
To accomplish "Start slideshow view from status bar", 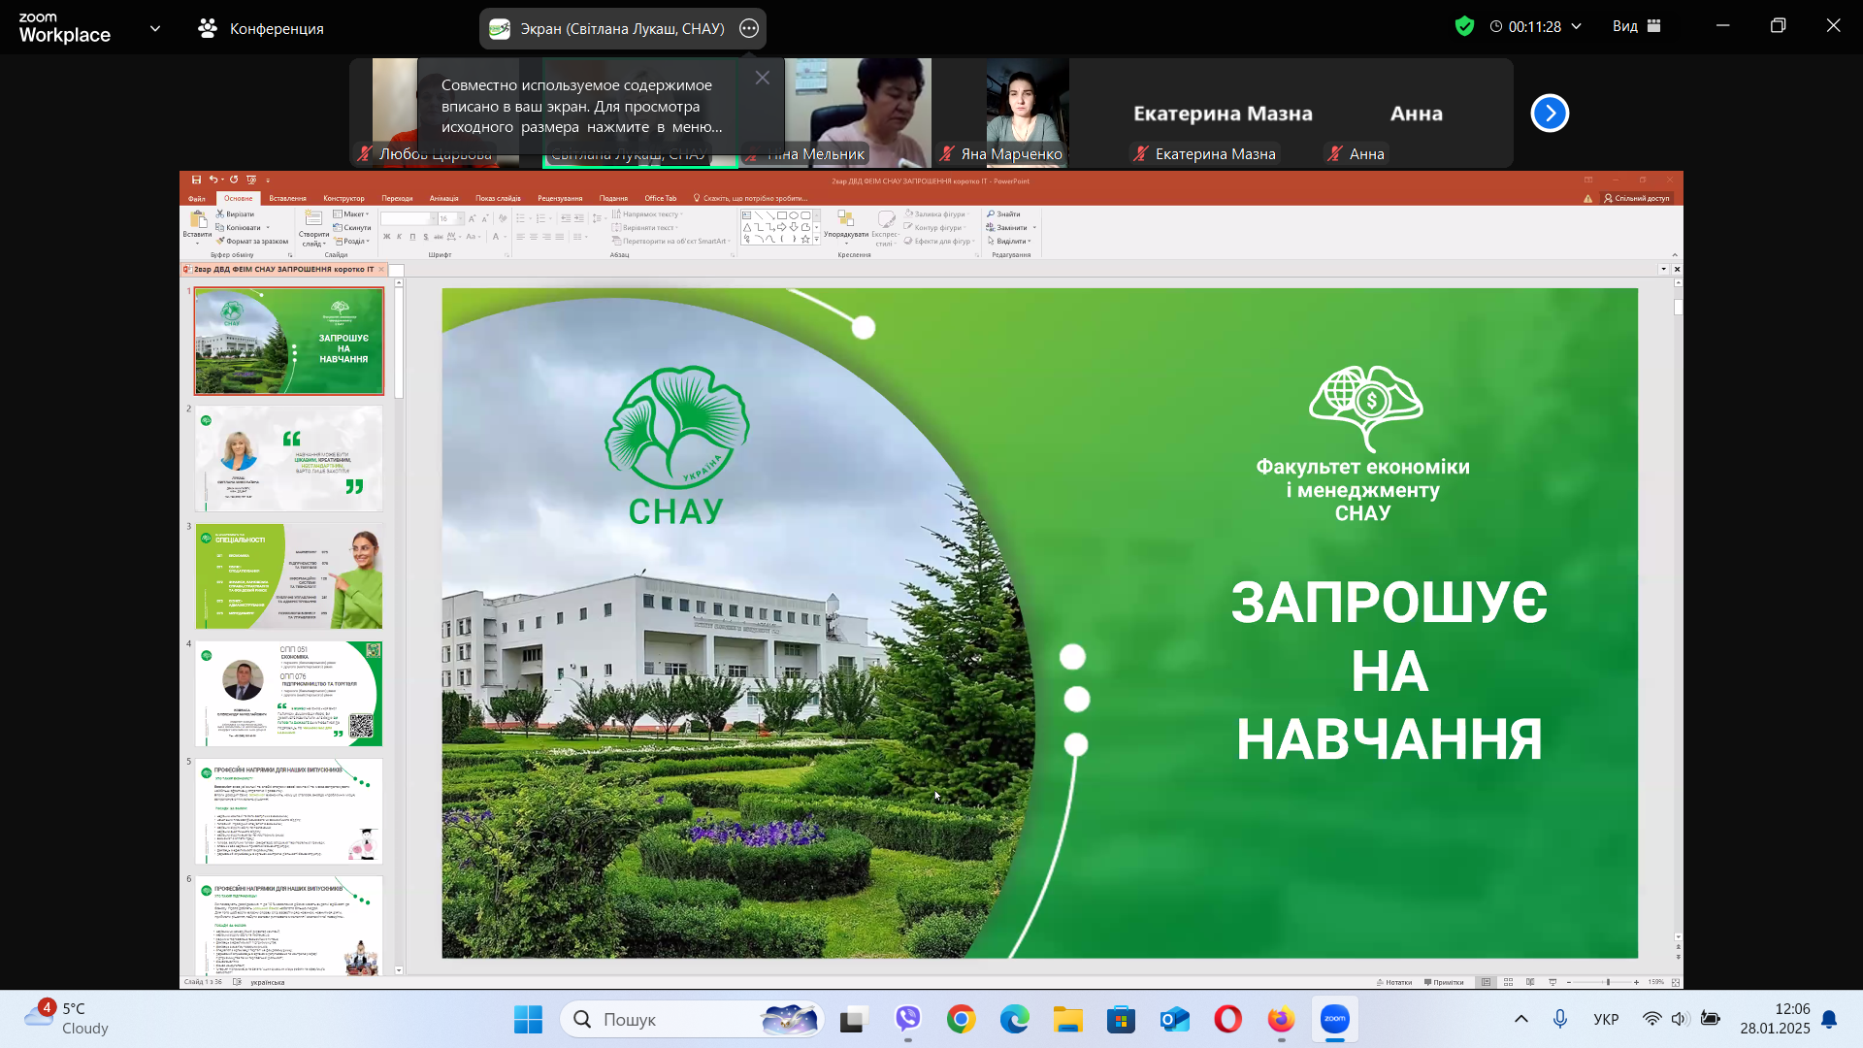I will [1552, 982].
